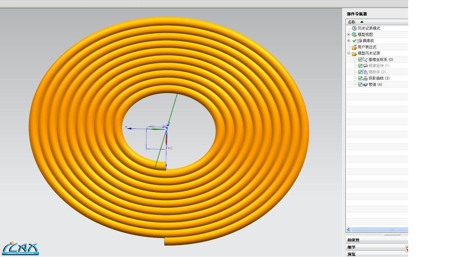Toggle the 投影曲线 (3) checkbox

[x=360, y=78]
